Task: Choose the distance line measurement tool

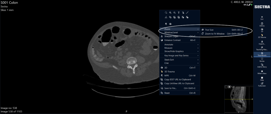Action: coord(187,13)
